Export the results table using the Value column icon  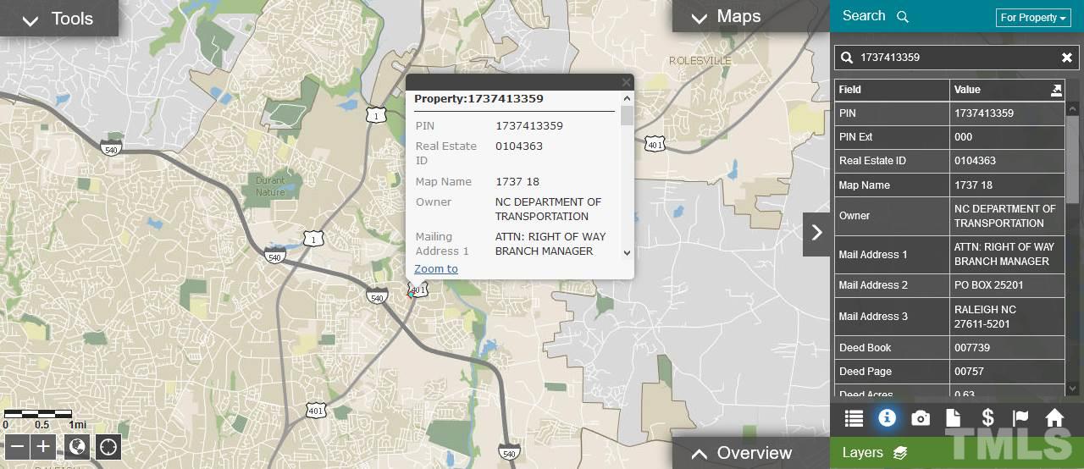[1056, 90]
